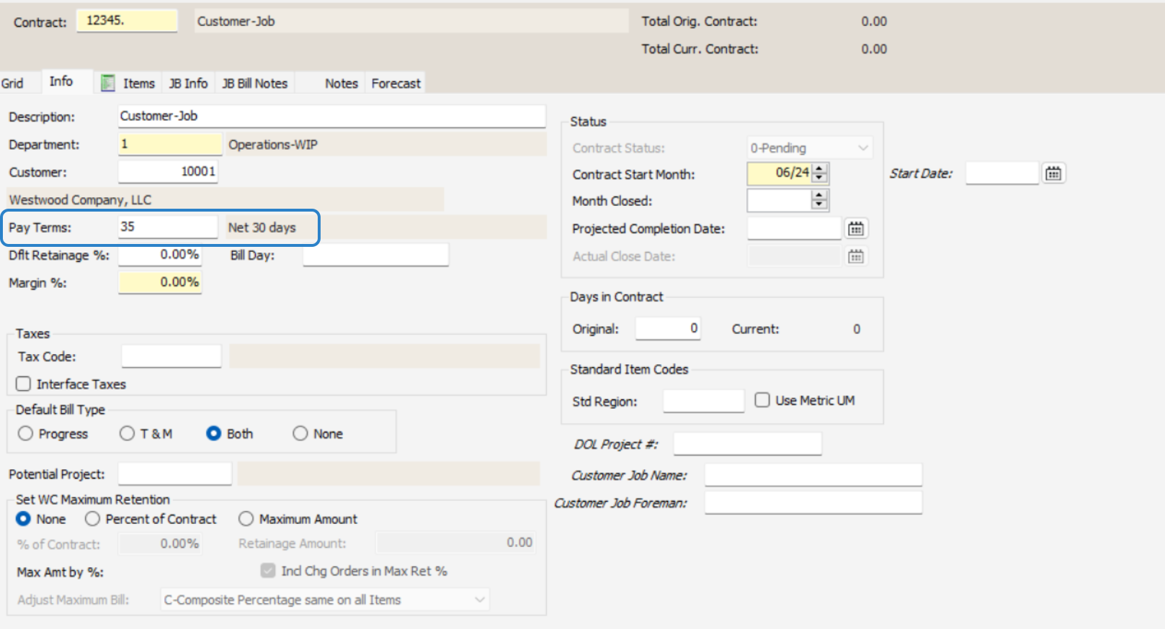Select None for WC Maximum Retention
The height and width of the screenshot is (629, 1165).
pos(23,519)
